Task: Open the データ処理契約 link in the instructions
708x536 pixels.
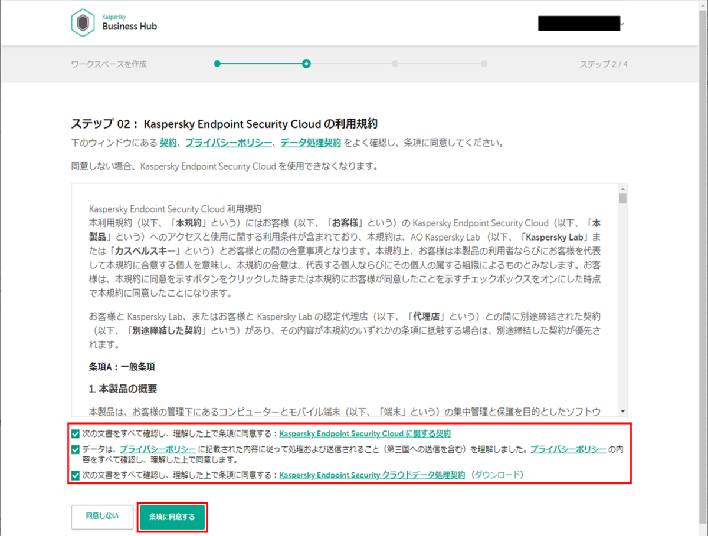Action: [x=310, y=142]
